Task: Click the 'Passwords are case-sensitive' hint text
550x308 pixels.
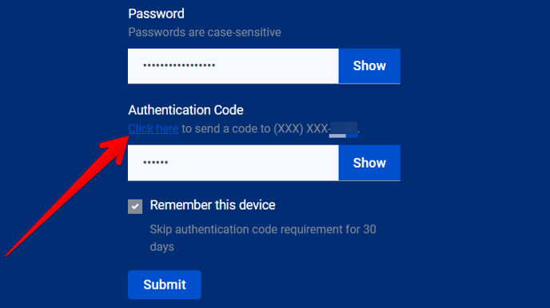Action: [205, 32]
